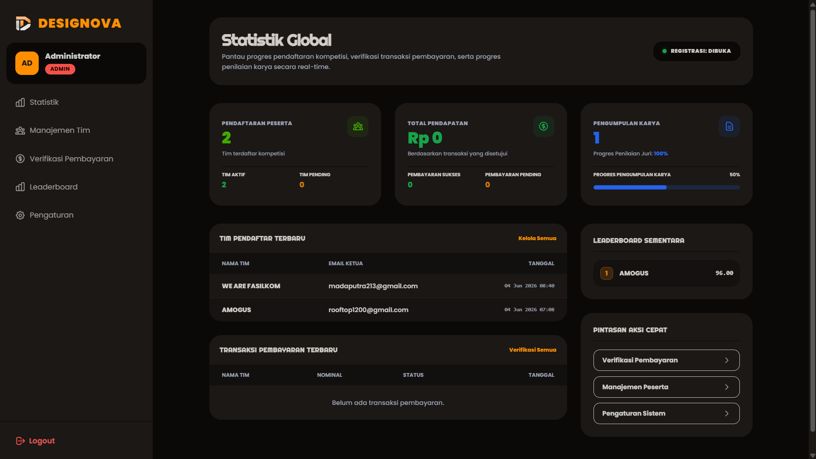Viewport: 816px width, 459px height.
Task: Click the green dot in registration status
Action: [x=664, y=51]
